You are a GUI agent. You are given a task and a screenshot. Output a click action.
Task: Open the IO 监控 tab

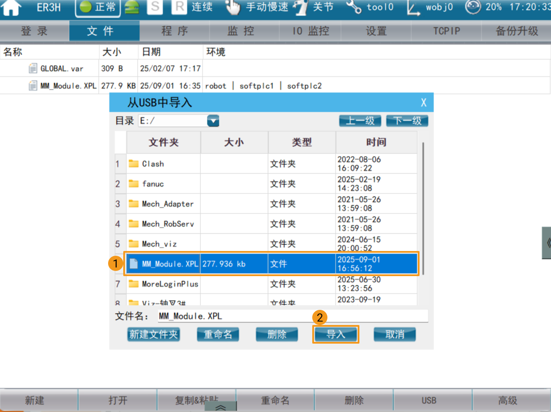point(311,31)
